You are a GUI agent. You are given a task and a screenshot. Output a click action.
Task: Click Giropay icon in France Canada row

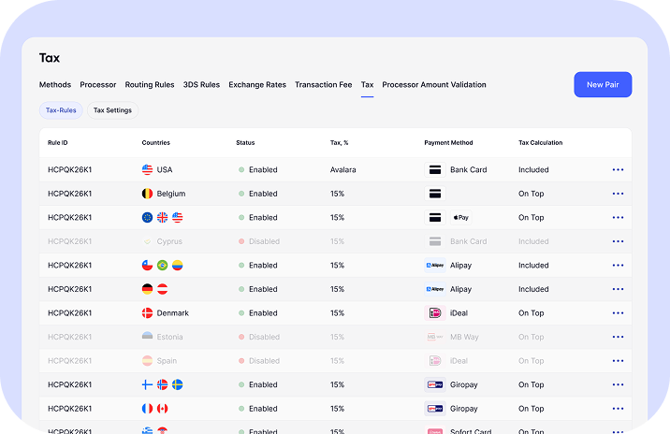pyautogui.click(x=435, y=409)
